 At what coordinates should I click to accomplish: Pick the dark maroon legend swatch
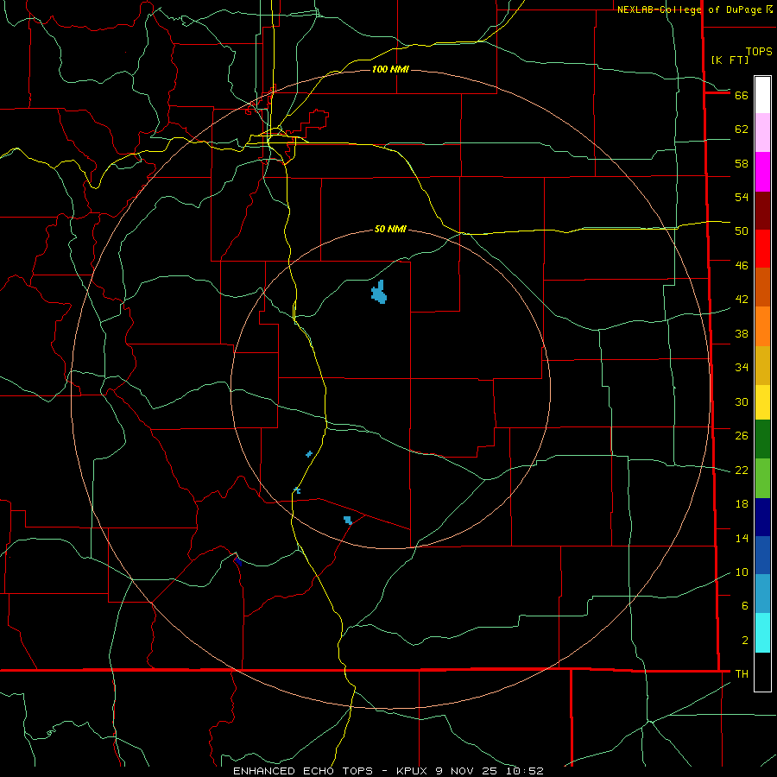tap(762, 211)
